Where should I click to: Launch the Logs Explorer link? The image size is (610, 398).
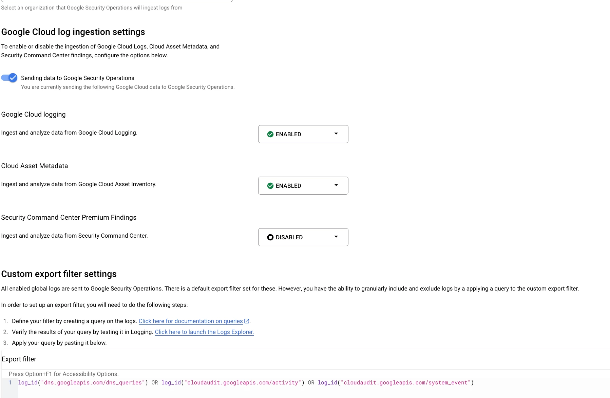(204, 332)
